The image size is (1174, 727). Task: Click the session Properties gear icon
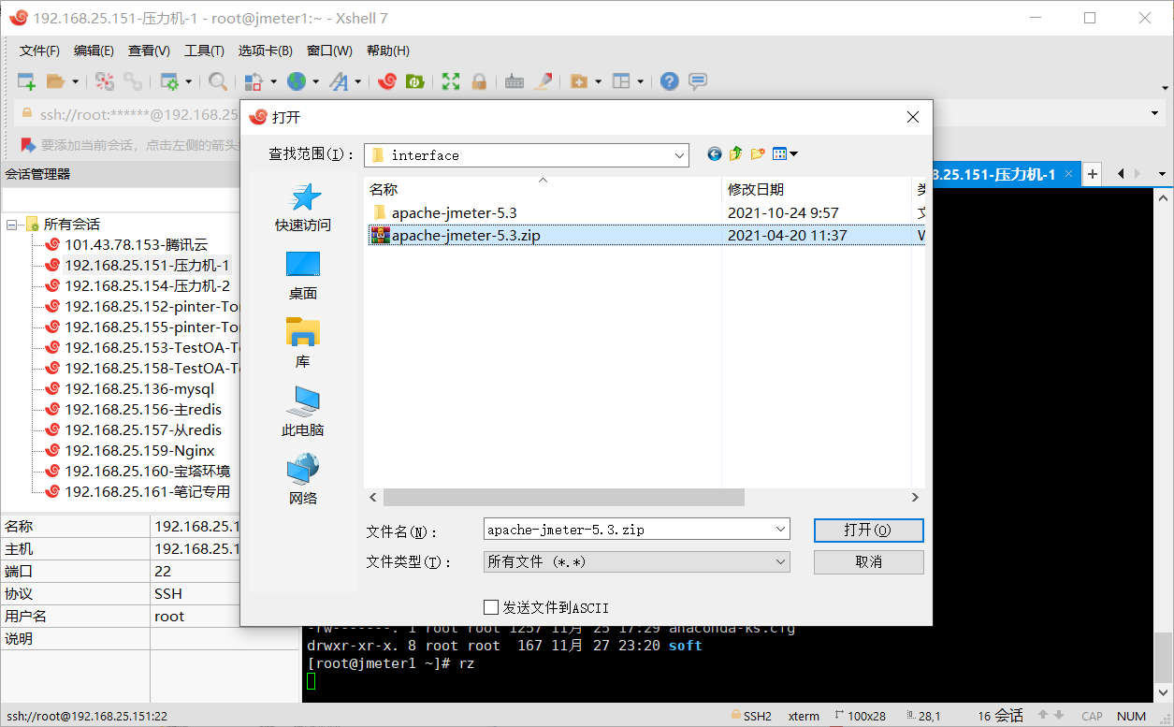(x=169, y=81)
